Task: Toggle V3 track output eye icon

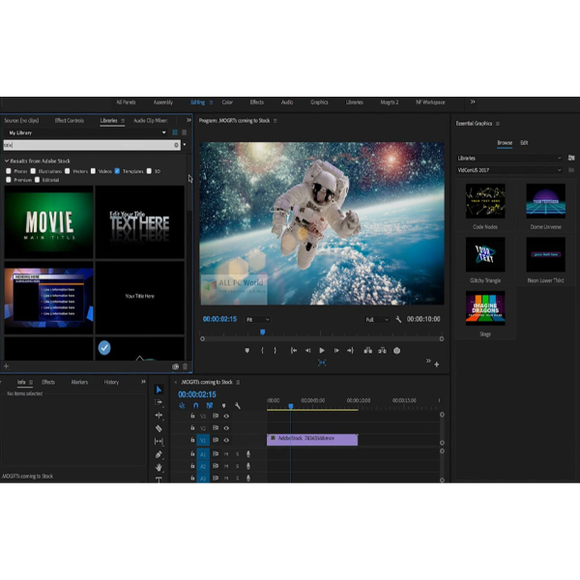Action: point(226,416)
